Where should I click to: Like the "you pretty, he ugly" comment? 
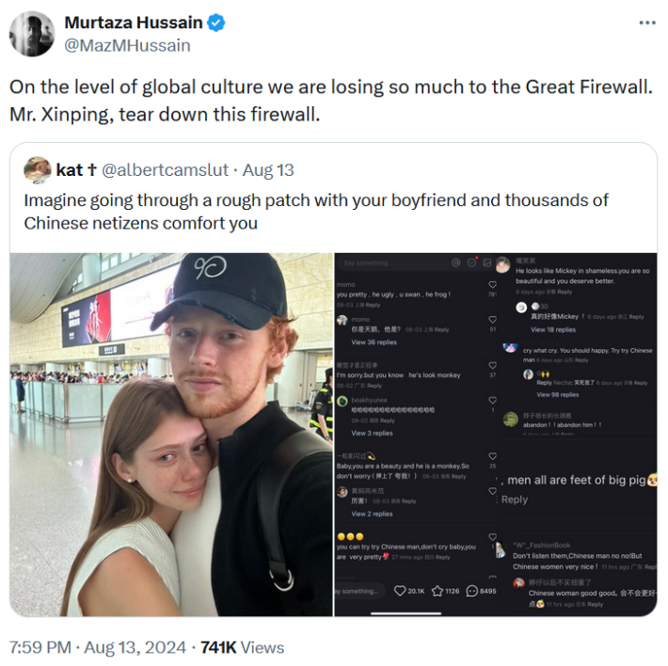(492, 284)
